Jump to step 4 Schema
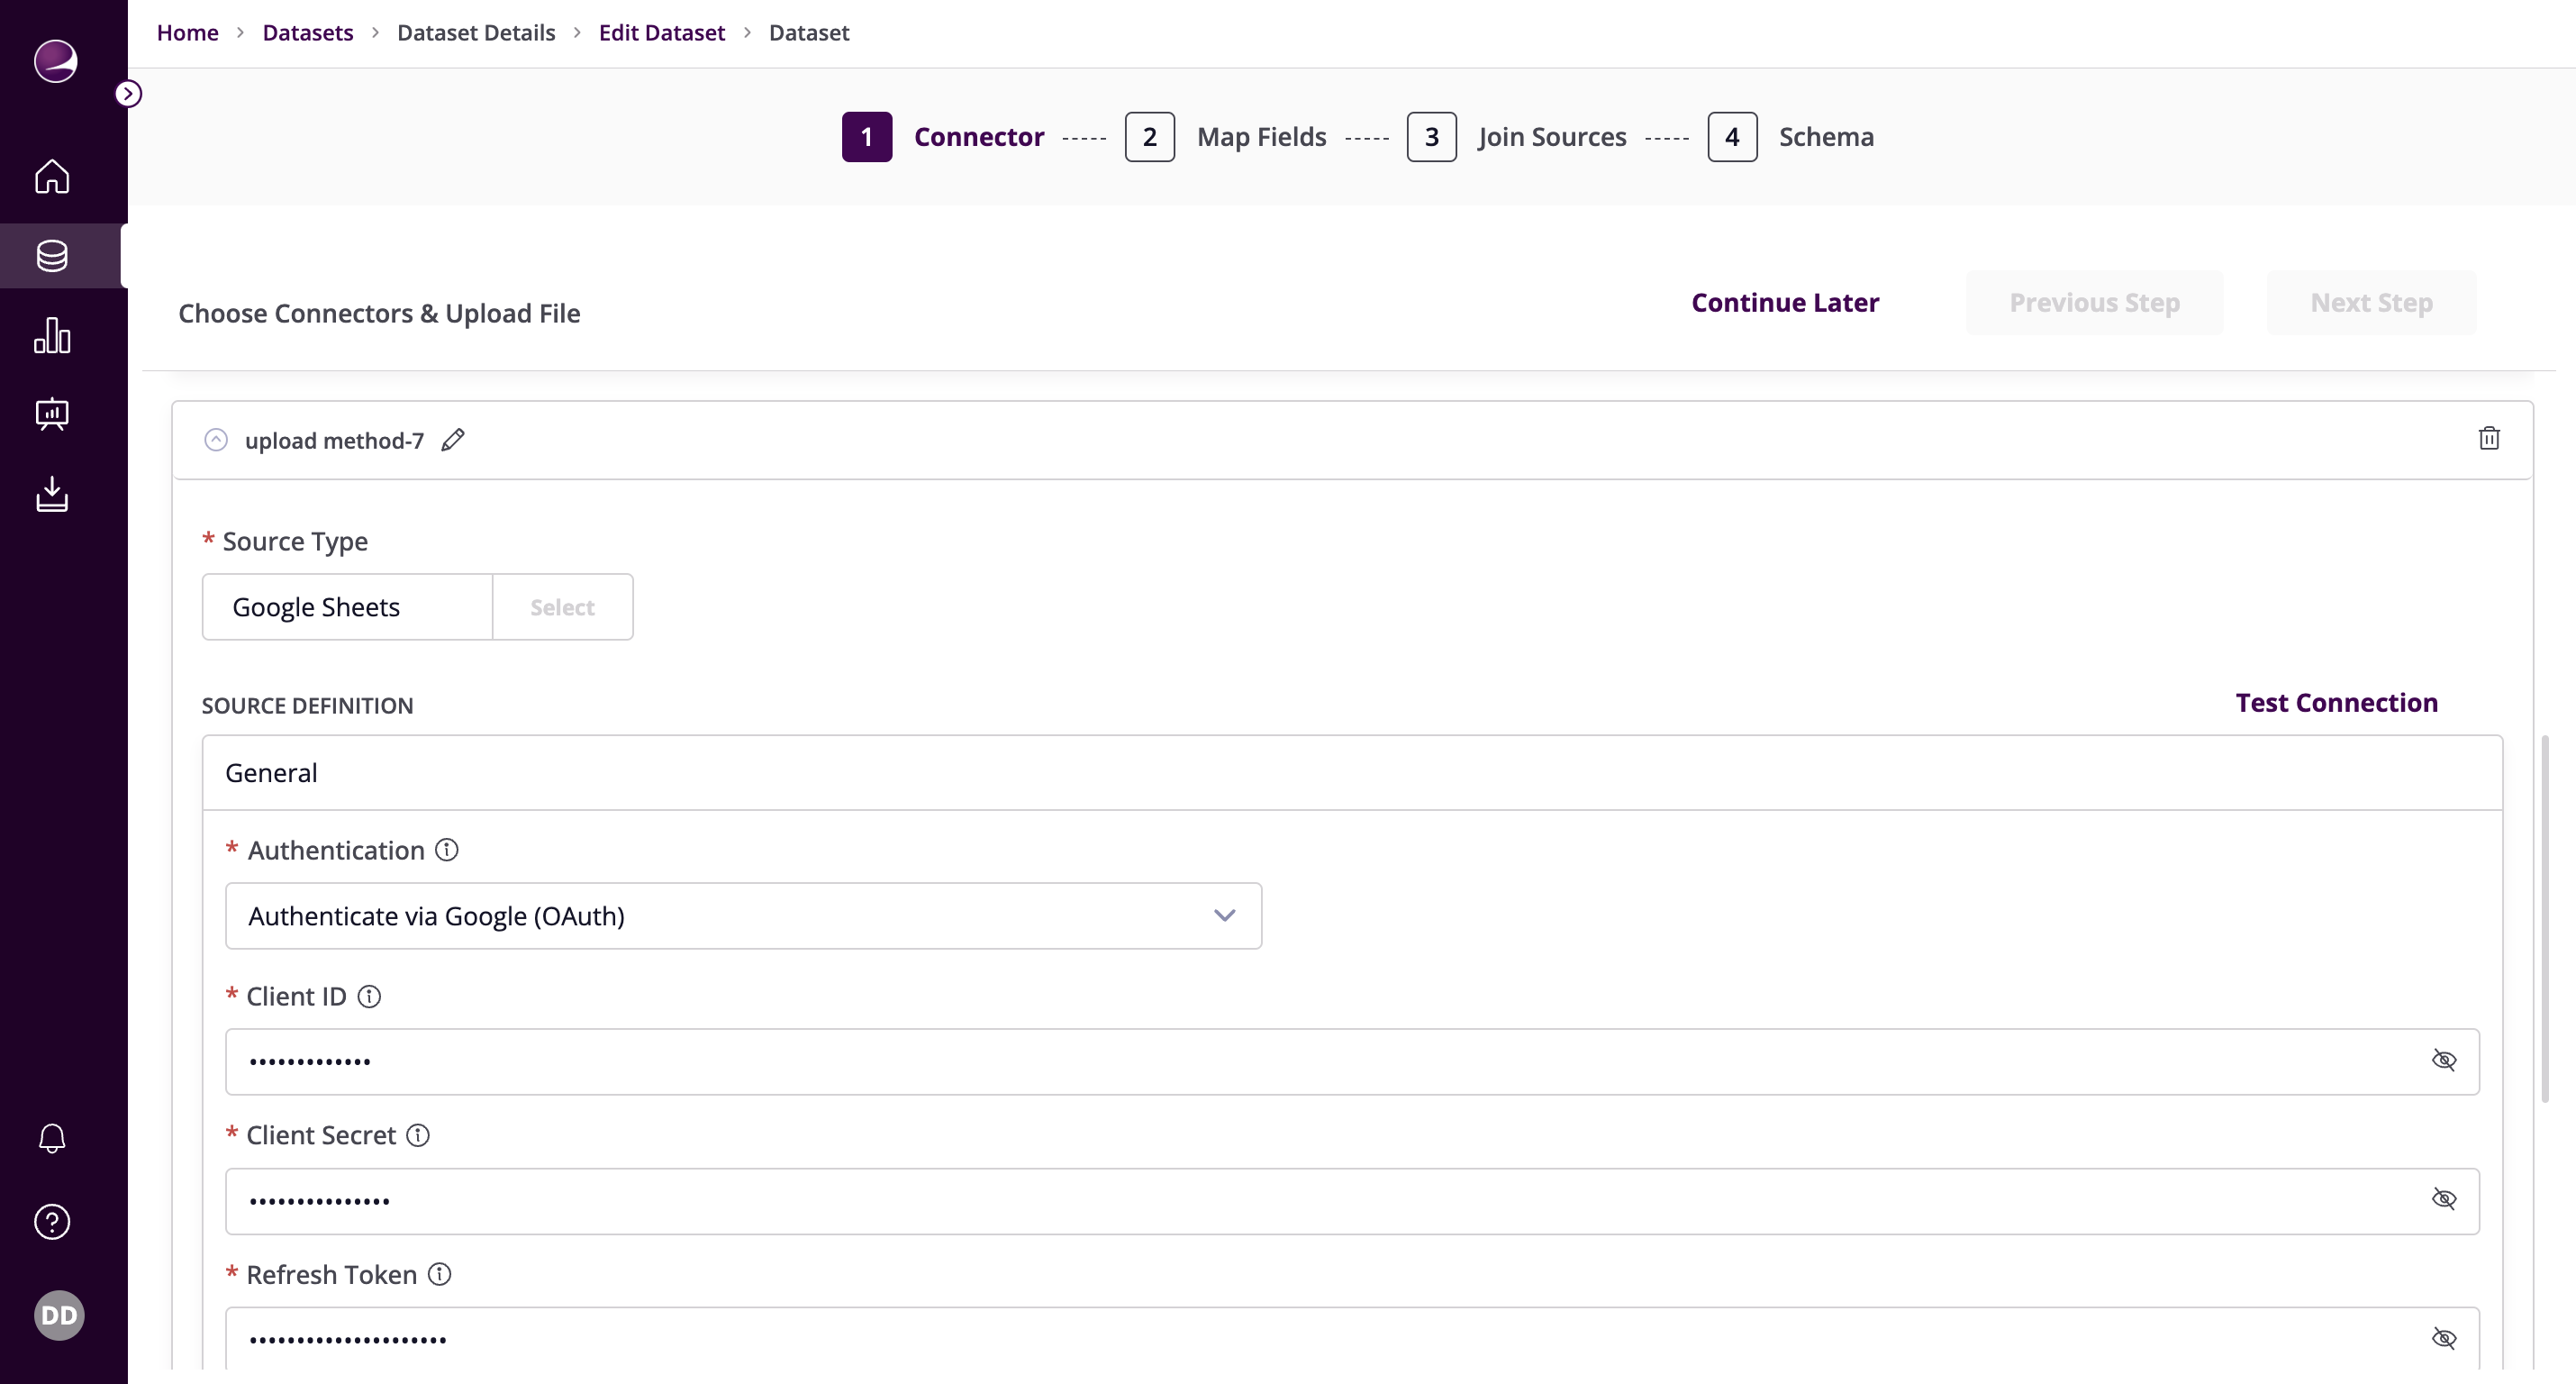 point(1732,137)
